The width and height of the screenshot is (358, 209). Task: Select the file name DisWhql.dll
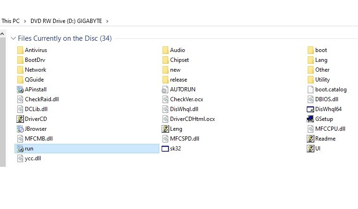184,109
